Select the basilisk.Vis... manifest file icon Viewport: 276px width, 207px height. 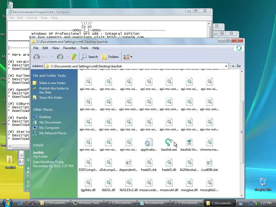[189, 142]
